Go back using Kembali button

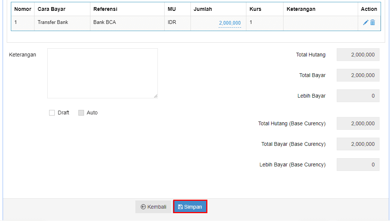click(154, 207)
